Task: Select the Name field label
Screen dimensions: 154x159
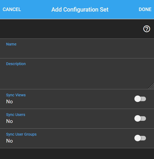Action: pos(11,44)
